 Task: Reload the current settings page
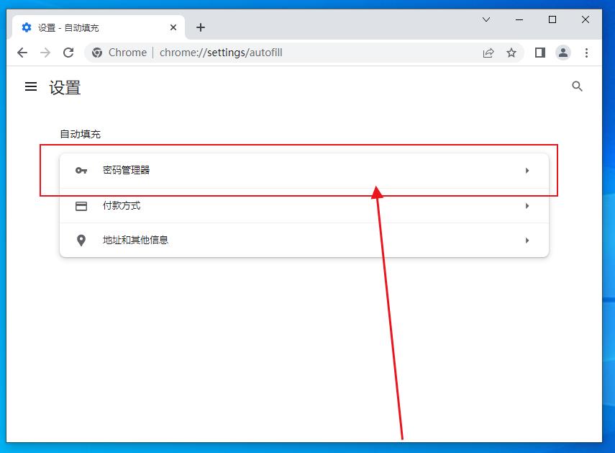(68, 53)
